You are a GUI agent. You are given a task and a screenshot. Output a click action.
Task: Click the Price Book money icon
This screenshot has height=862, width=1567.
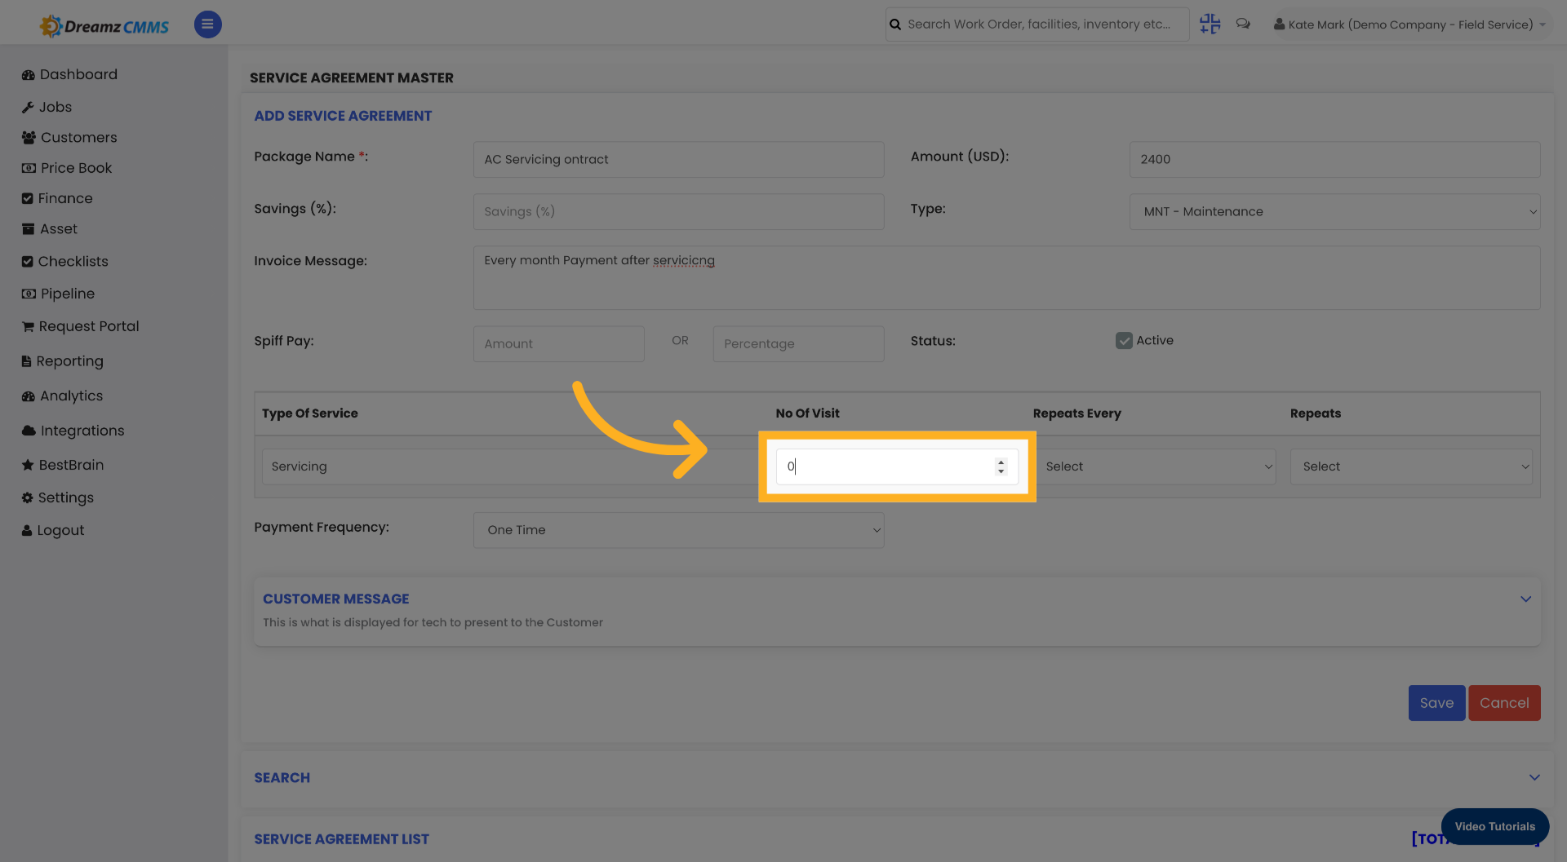point(29,168)
